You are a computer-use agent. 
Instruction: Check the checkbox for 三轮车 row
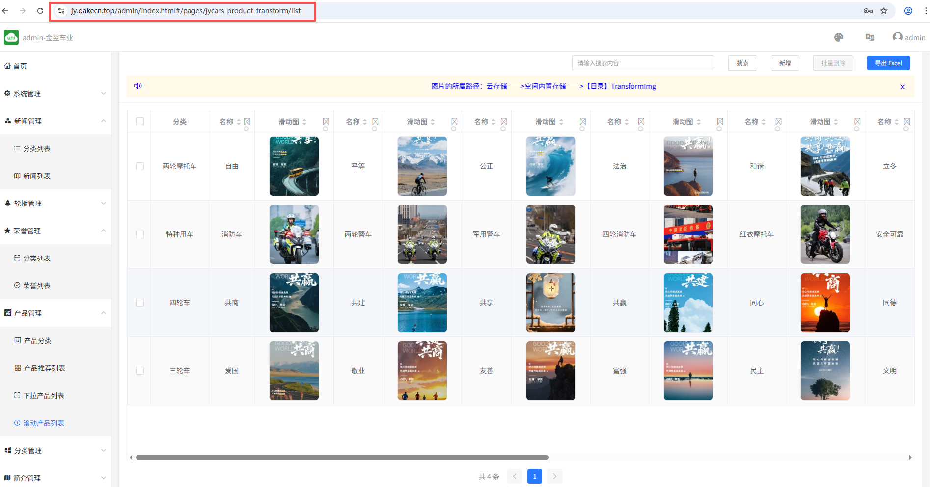(x=139, y=371)
